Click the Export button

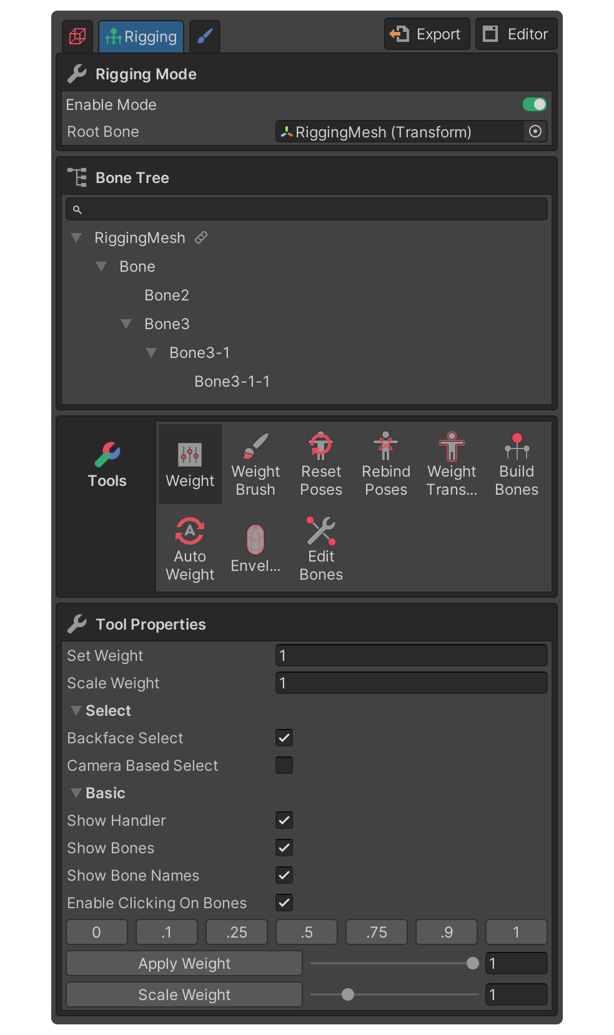coord(427,34)
